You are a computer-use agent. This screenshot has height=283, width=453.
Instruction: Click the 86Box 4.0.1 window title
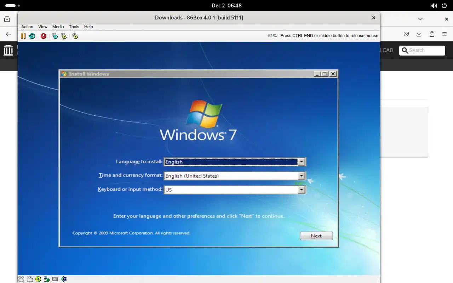click(x=199, y=18)
